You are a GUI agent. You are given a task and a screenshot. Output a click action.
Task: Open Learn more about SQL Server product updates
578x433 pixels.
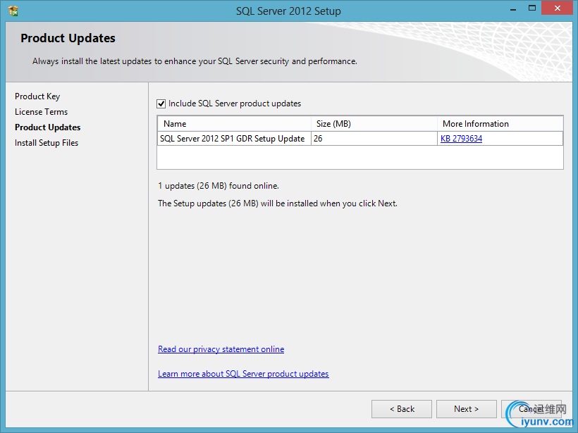point(243,374)
